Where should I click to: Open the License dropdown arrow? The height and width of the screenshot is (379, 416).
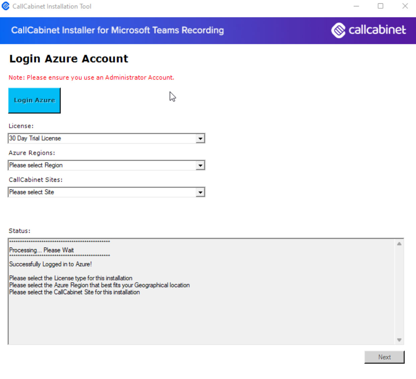pos(200,139)
